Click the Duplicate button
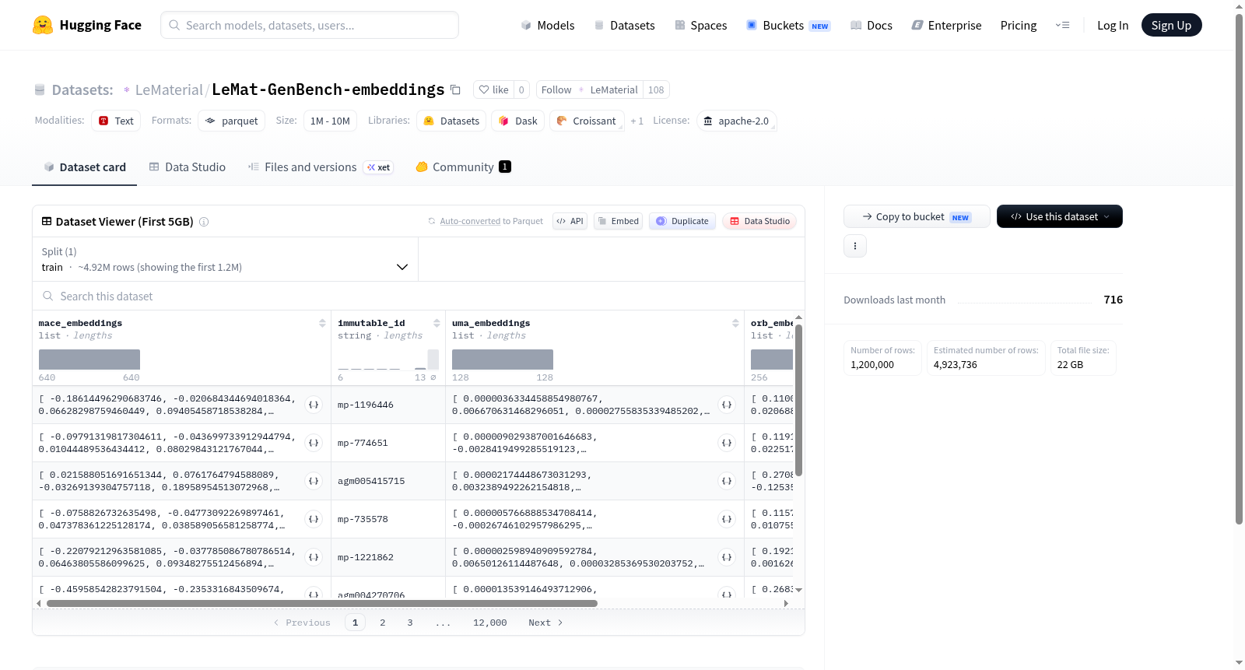Viewport: 1245px width, 670px height. [x=682, y=221]
